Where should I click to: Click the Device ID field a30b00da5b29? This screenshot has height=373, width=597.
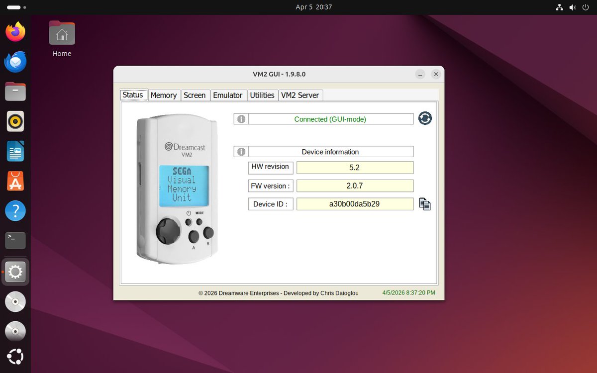click(x=355, y=204)
